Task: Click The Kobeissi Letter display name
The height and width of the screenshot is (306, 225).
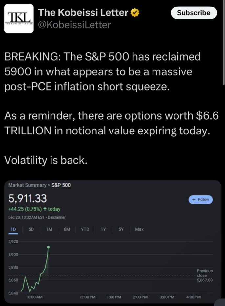Action: (x=83, y=13)
